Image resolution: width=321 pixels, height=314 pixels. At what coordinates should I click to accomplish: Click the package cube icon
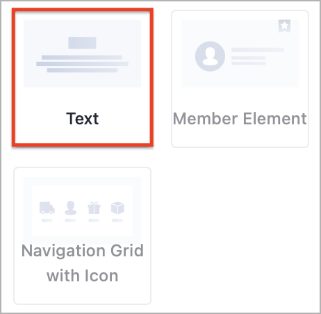tap(117, 208)
